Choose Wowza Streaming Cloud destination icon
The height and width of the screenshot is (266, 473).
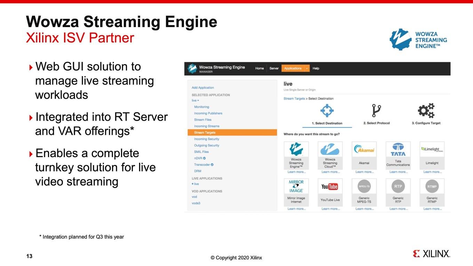coord(330,149)
